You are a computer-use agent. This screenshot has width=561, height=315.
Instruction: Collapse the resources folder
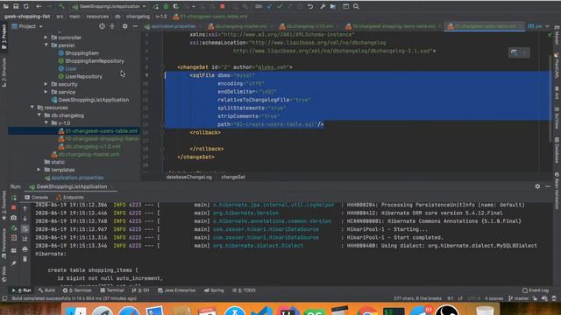click(x=32, y=107)
